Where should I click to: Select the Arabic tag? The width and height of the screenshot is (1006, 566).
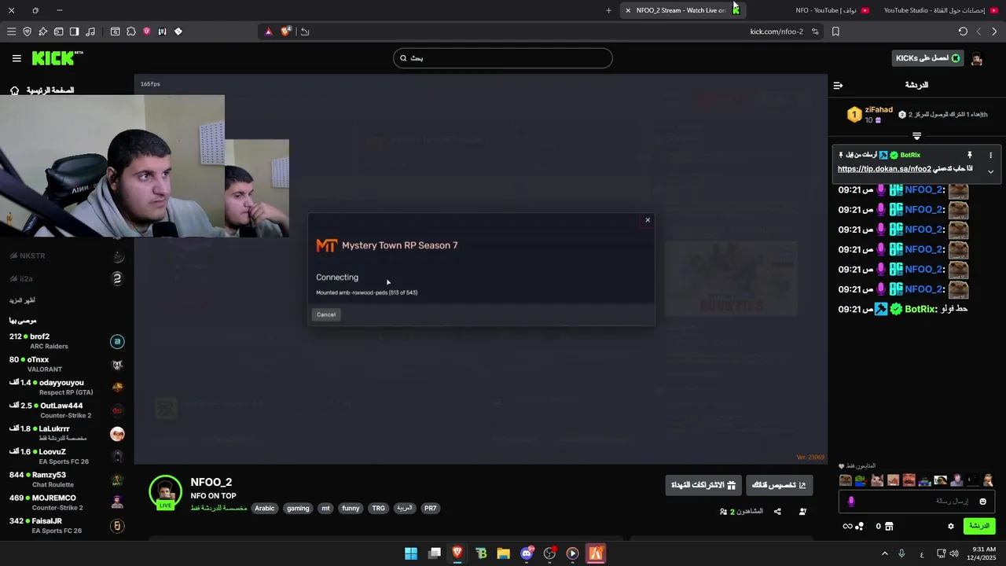[x=265, y=509]
